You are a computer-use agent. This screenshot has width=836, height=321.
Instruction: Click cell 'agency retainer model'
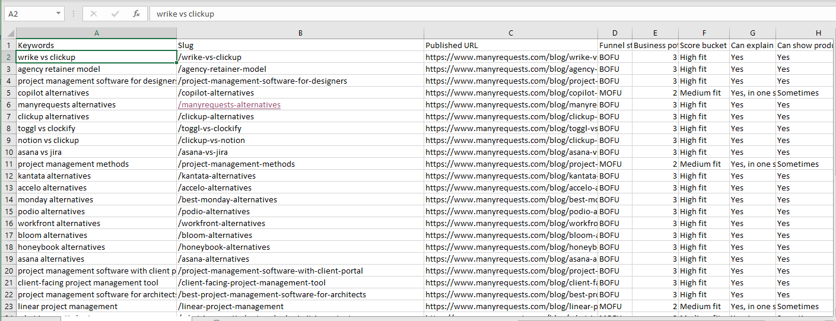click(x=97, y=69)
